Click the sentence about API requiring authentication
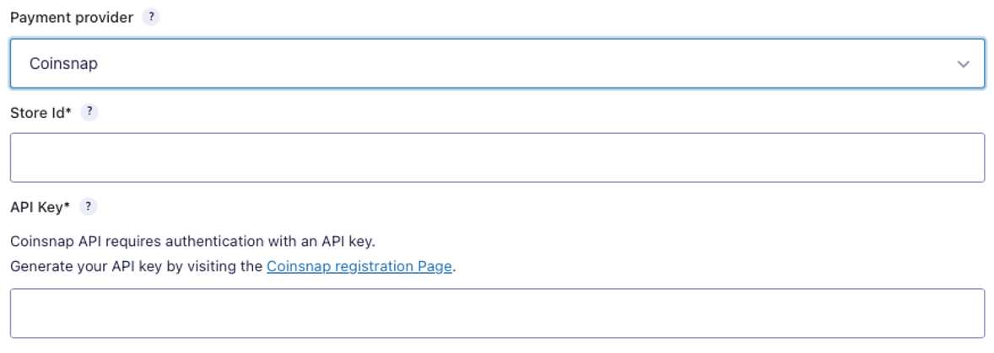This screenshot has width=994, height=353. (x=192, y=241)
